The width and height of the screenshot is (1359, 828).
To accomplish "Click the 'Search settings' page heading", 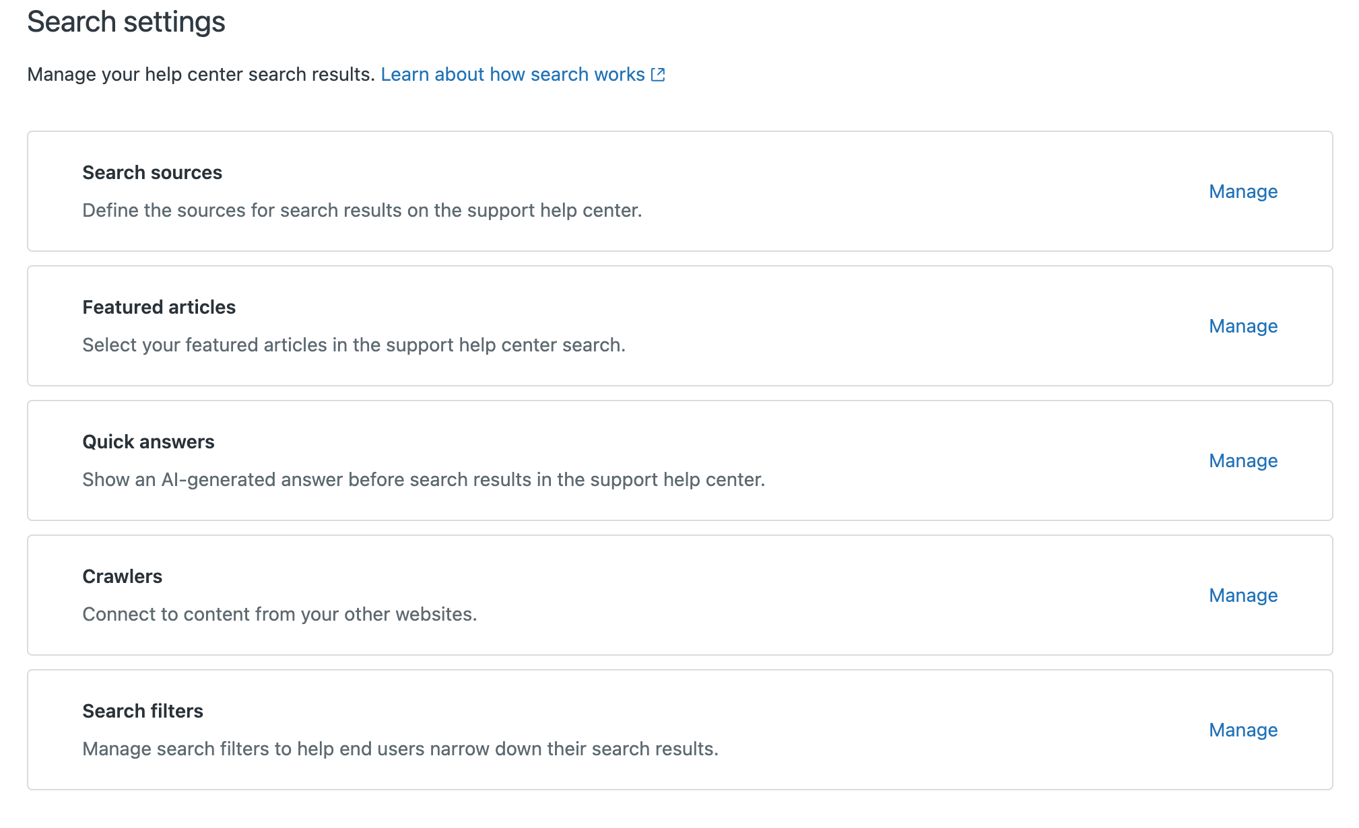I will click(126, 22).
